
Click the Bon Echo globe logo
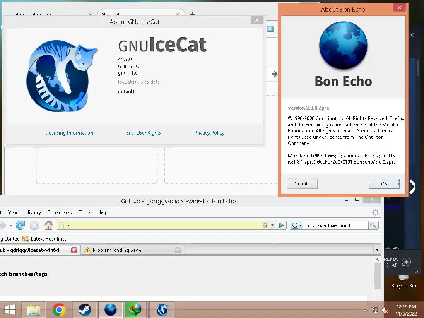tap(343, 45)
